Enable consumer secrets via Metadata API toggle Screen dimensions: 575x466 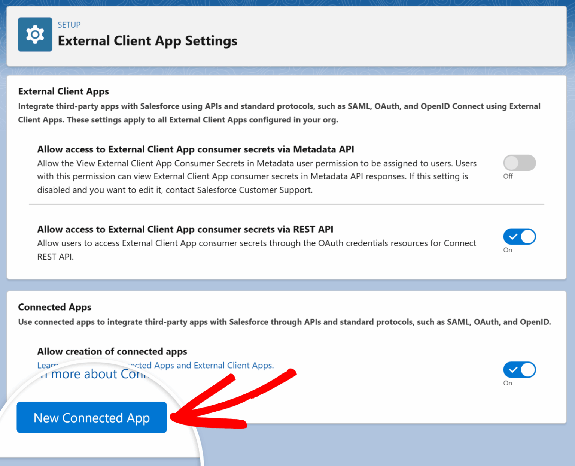[x=519, y=163]
